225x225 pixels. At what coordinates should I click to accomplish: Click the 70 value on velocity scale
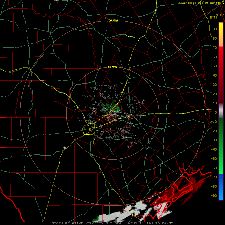(x=215, y=48)
